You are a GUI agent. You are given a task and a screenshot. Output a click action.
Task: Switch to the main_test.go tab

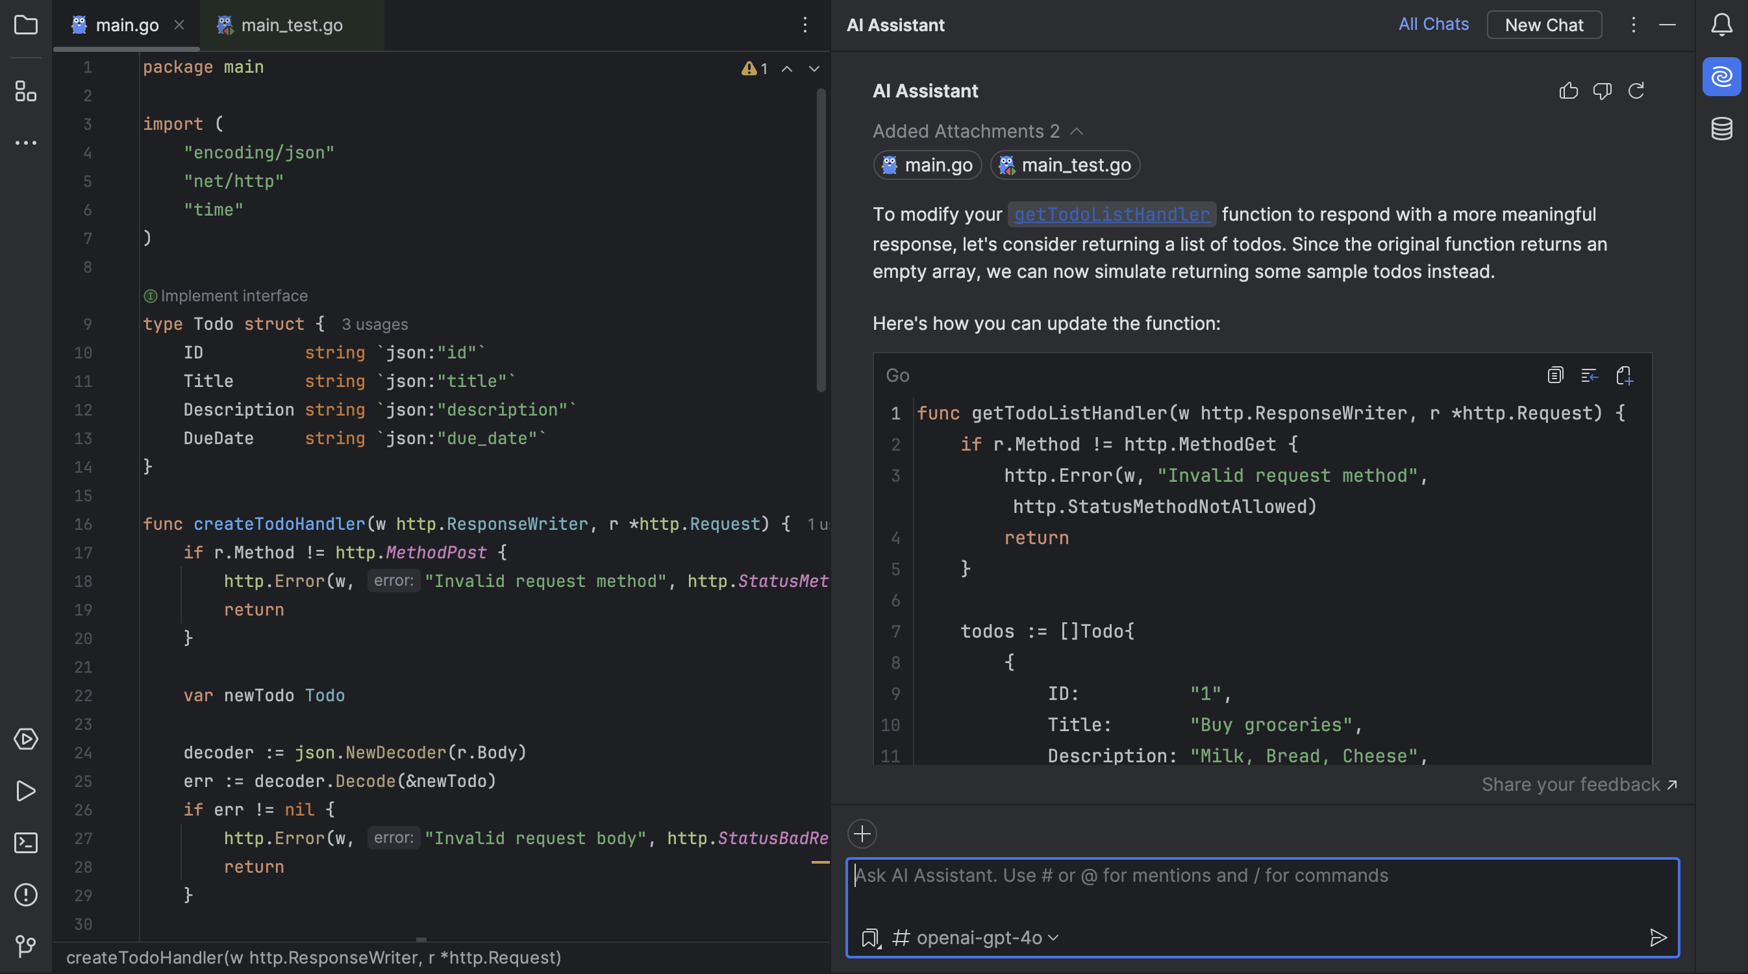click(x=291, y=25)
